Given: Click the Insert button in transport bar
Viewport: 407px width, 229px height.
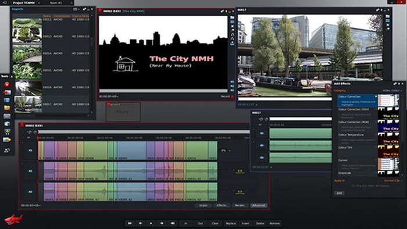Looking at the screenshot, I should (x=245, y=223).
